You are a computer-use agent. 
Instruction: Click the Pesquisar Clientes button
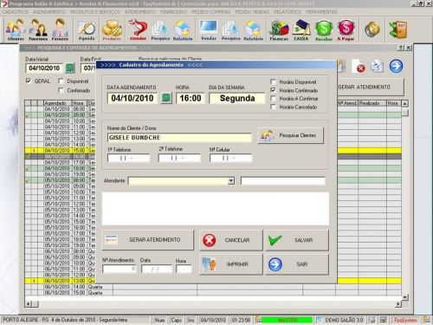coord(291,135)
